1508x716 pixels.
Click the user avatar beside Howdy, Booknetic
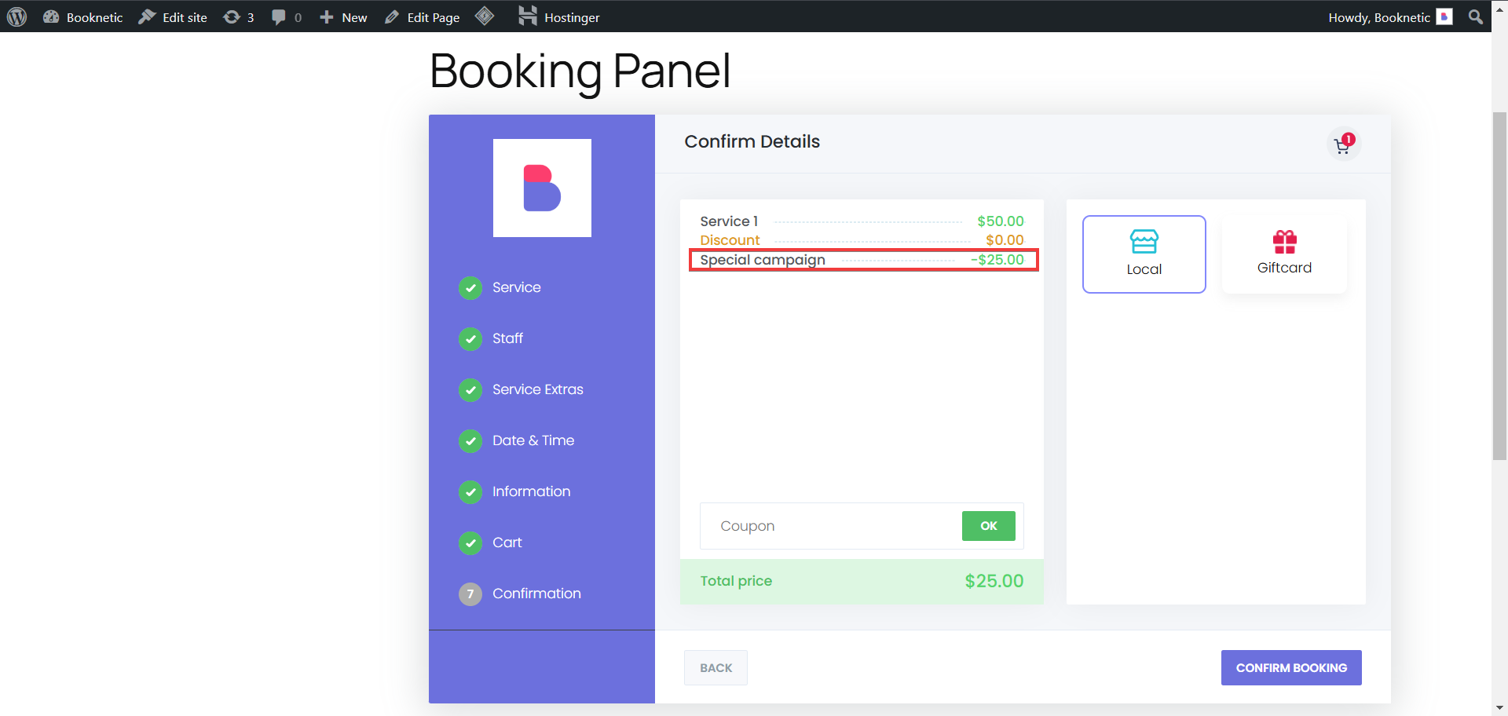point(1444,16)
